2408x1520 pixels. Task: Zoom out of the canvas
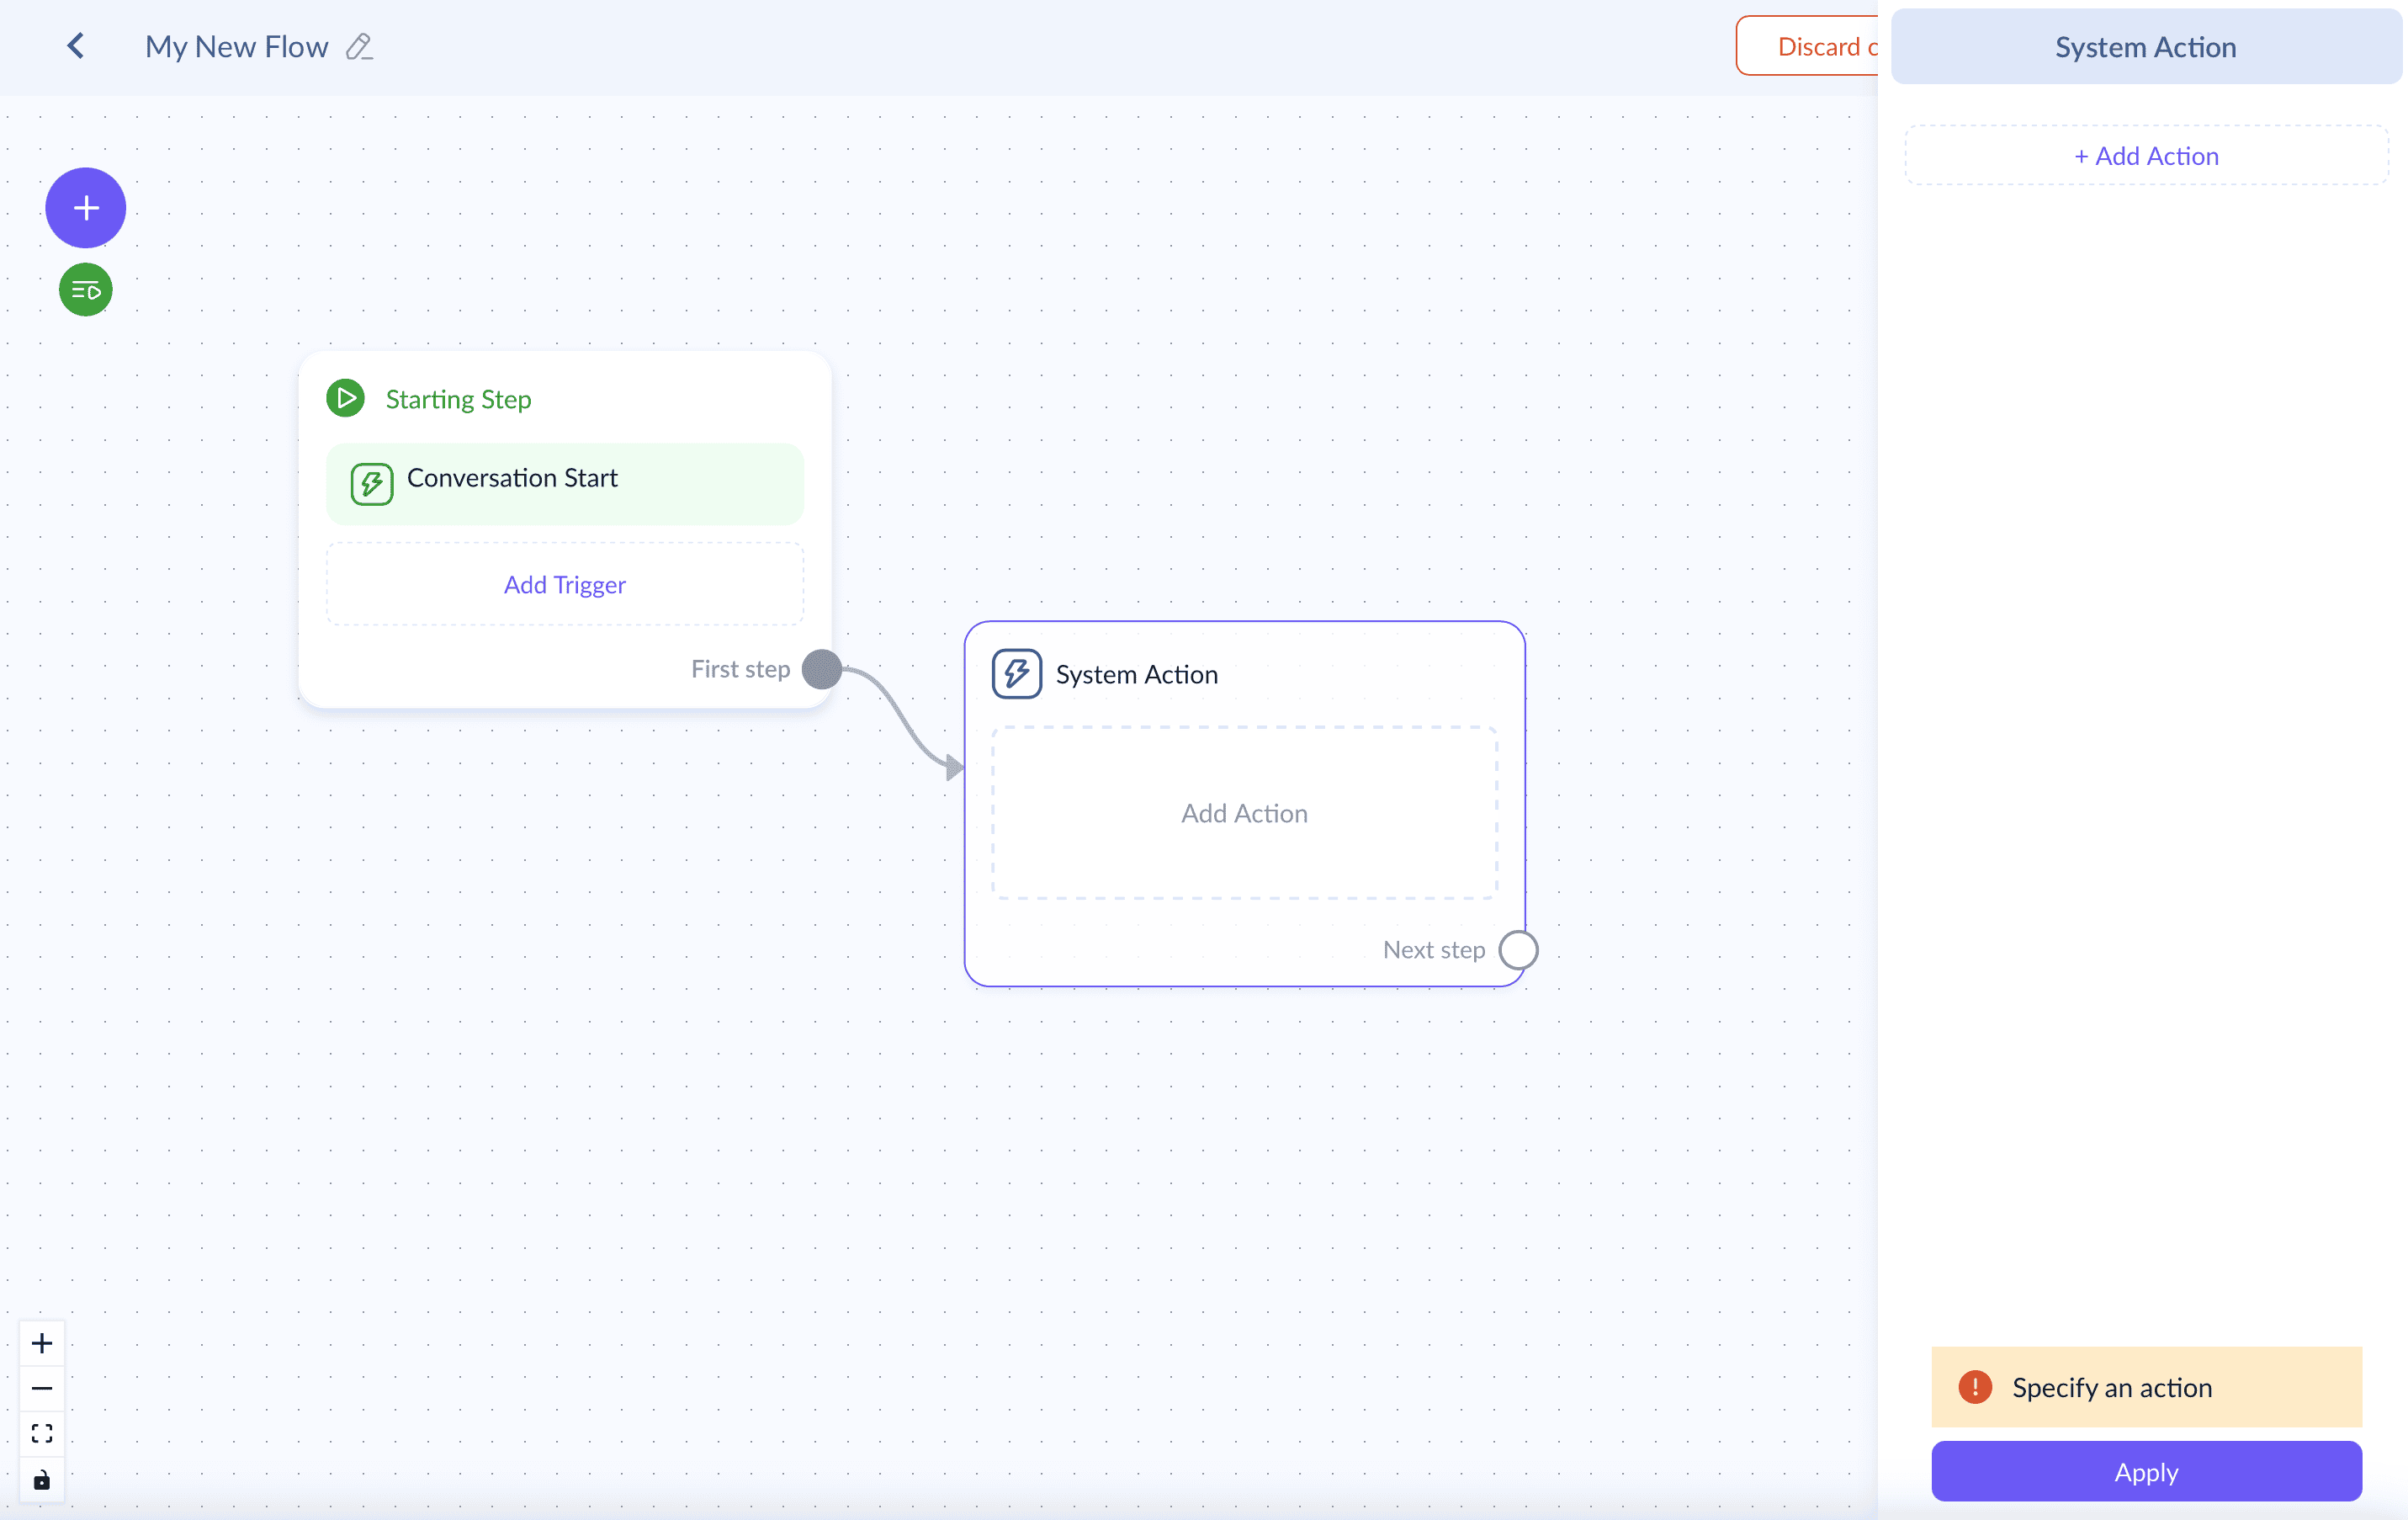pyautogui.click(x=42, y=1388)
